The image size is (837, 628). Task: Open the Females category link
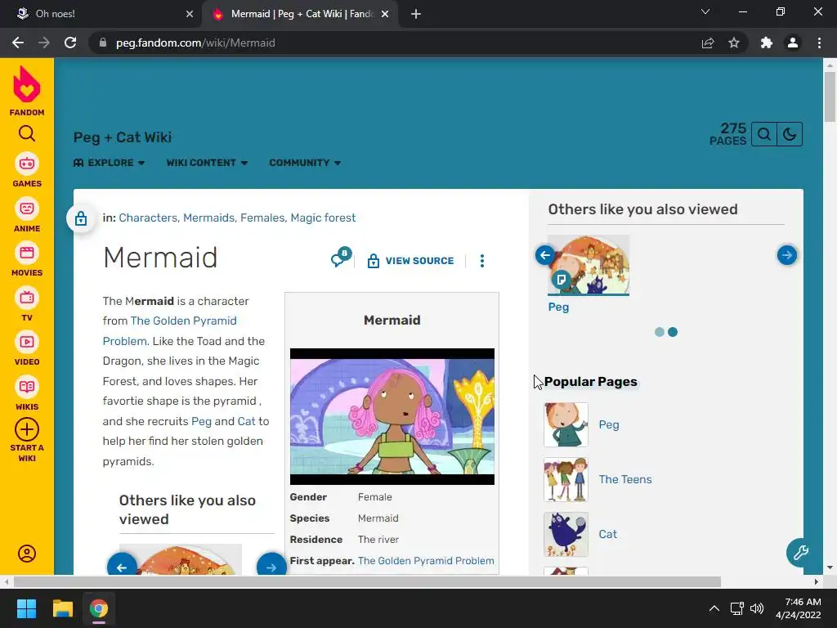tap(262, 218)
